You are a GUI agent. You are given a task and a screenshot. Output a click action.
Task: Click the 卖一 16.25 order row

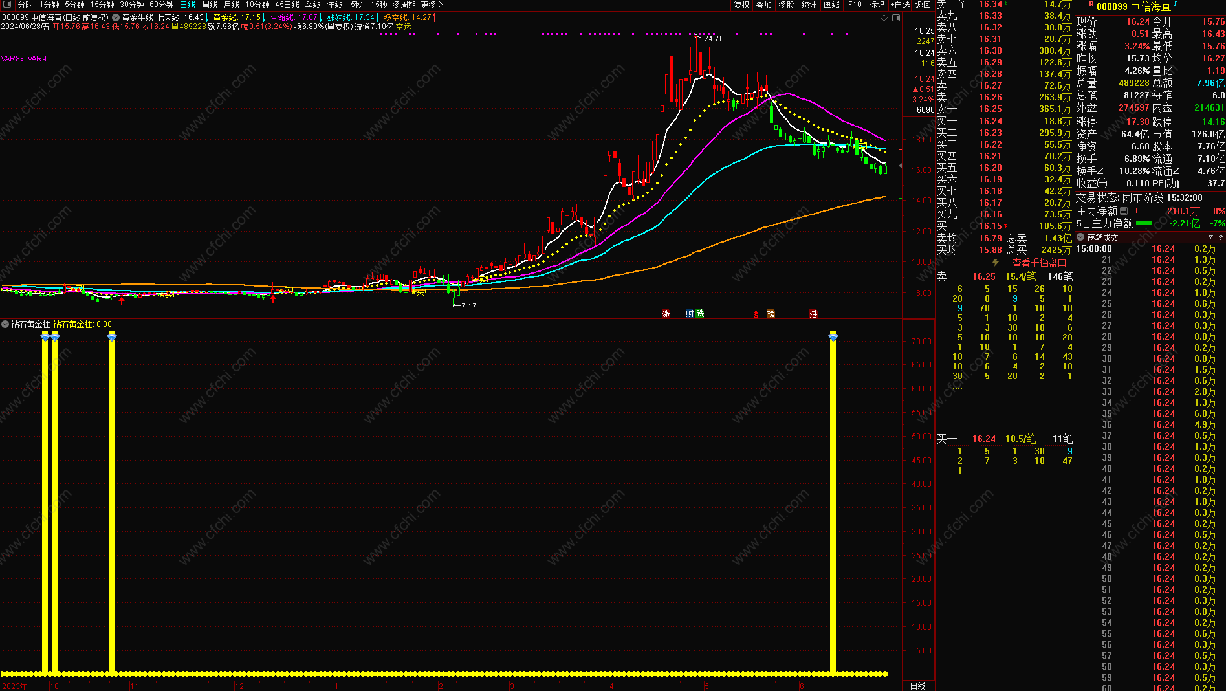[x=1005, y=276]
